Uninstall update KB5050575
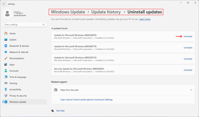 click(x=188, y=59)
